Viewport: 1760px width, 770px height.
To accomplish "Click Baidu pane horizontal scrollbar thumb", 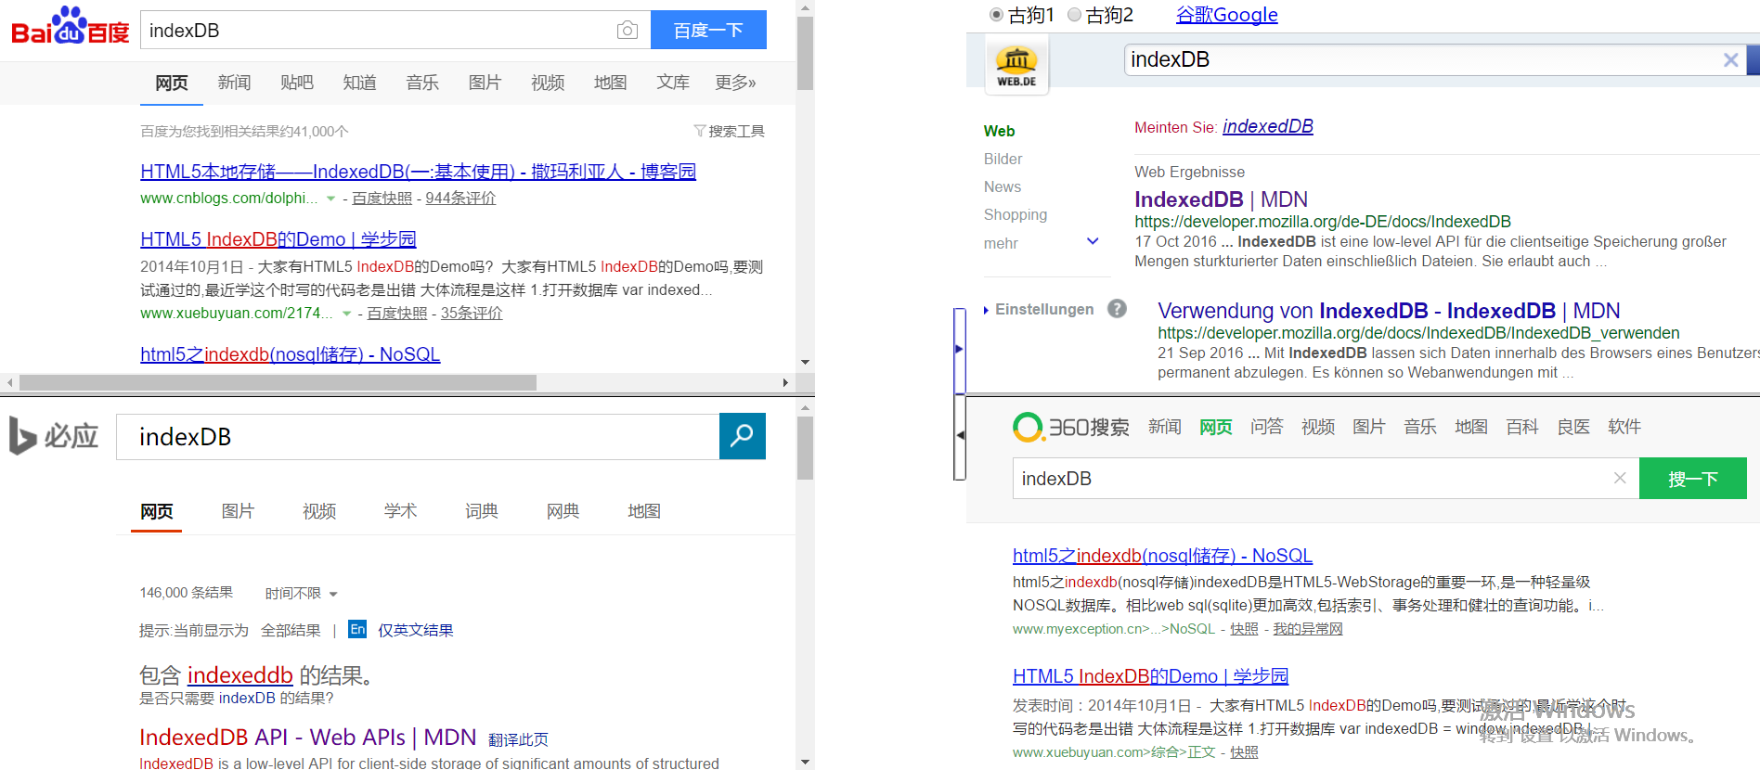I will click(278, 382).
